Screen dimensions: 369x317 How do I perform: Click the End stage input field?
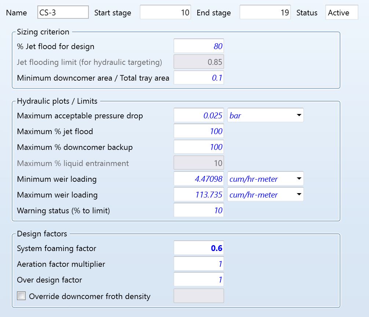pos(265,12)
